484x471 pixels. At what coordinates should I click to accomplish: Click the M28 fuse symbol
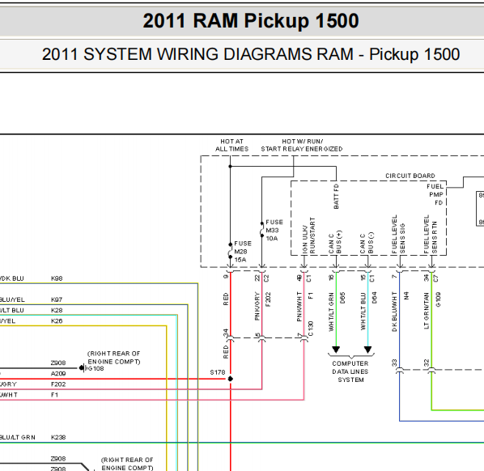coord(231,251)
